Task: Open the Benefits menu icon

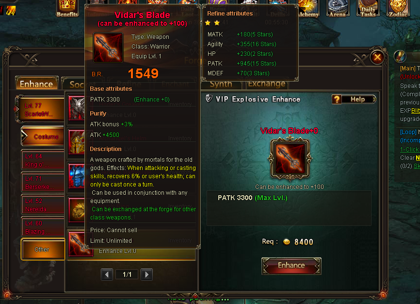Action: (x=67, y=9)
